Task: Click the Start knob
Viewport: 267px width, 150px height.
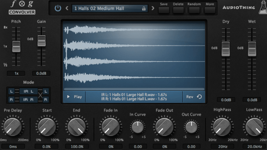Action: 47,127
